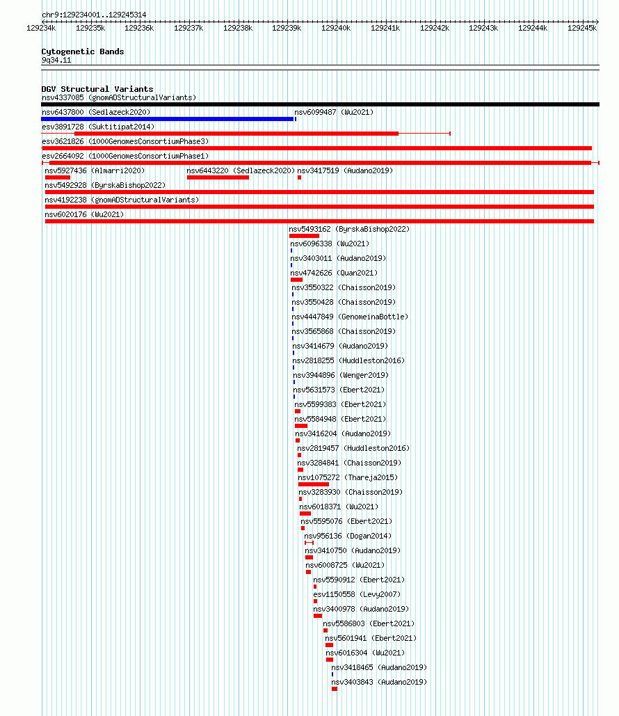This screenshot has height=716, width=619.
Task: Open nsv3565868 (Chaisson2019) label
Action: coord(344,331)
